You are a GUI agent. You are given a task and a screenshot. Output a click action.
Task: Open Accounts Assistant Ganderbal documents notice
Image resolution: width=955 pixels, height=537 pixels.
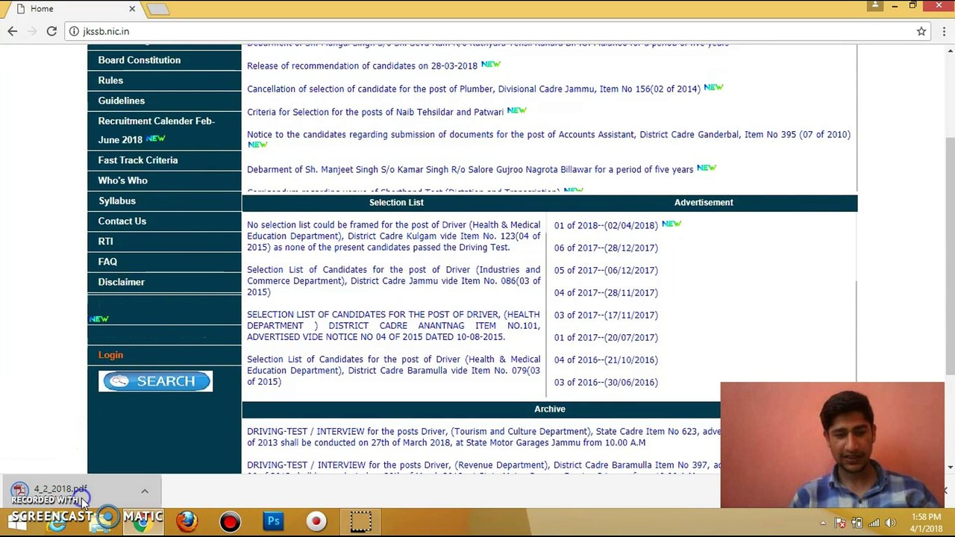(x=548, y=134)
